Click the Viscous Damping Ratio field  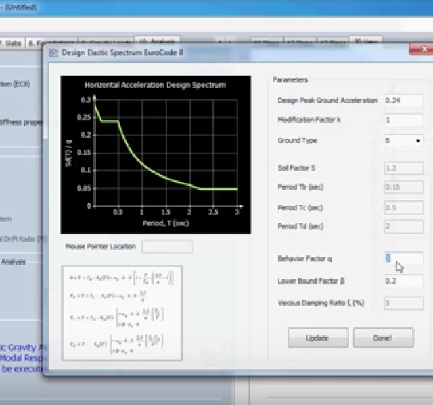point(403,303)
